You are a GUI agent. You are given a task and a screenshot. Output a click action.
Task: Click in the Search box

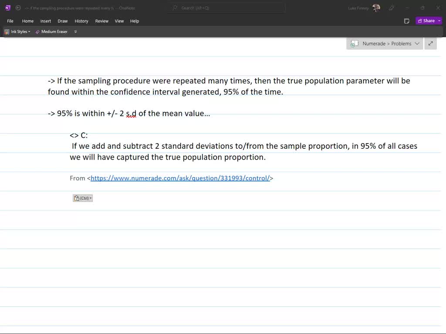coord(226,8)
